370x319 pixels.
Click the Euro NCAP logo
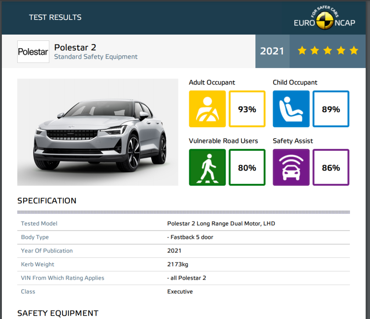[x=324, y=18]
